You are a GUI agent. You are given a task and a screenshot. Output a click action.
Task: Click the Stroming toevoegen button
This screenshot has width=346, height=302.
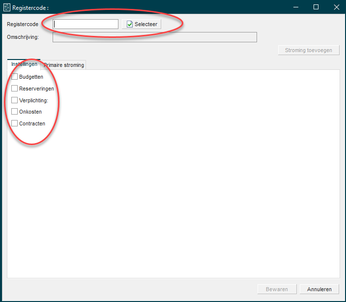[309, 50]
